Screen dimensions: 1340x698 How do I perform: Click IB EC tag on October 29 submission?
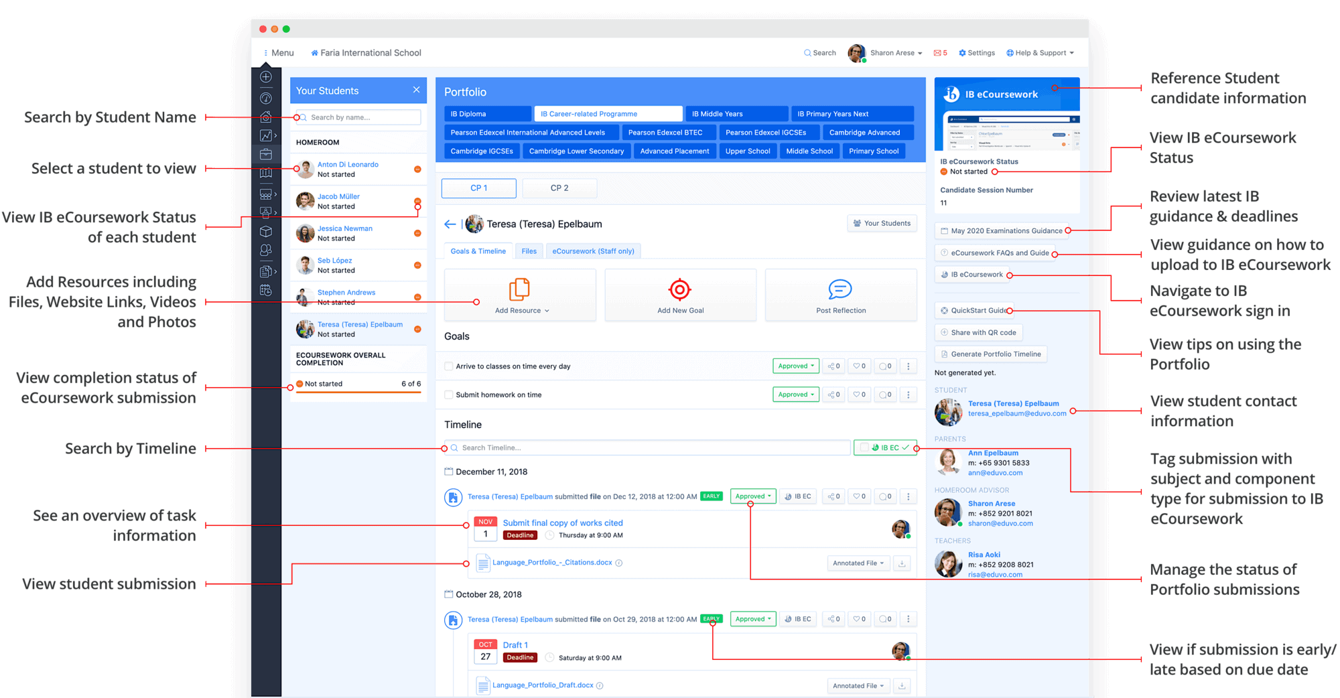tap(797, 619)
